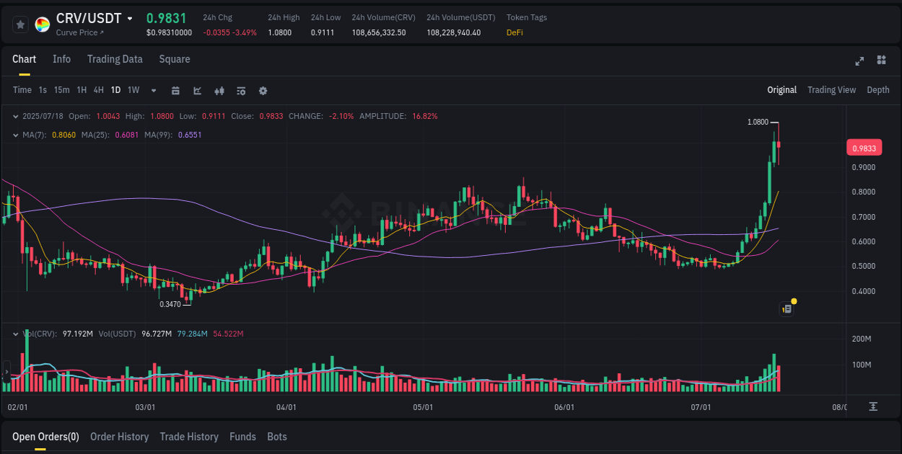Screen dimensions: 902x454
Task: Enter fullscreen with the expand arrows icon
Action: pos(859,62)
